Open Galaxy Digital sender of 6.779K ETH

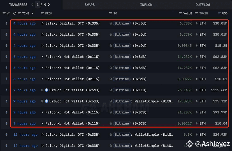pos(73,35)
